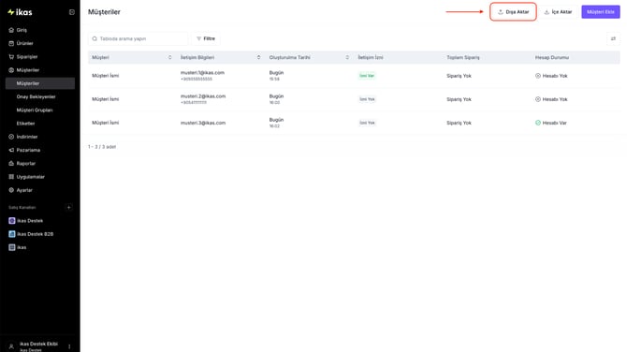Open Müşteri Grupları submenu
The height and width of the screenshot is (352, 627).
tap(35, 110)
